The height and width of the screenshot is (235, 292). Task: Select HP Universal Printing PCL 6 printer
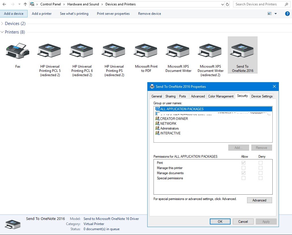82,51
